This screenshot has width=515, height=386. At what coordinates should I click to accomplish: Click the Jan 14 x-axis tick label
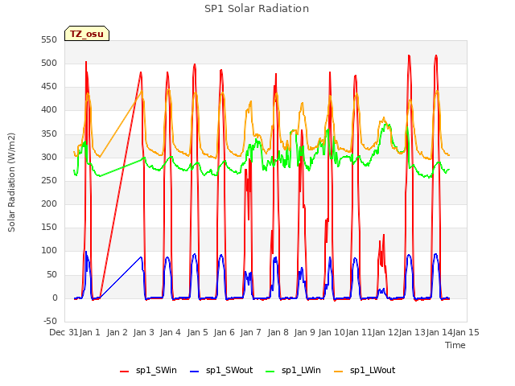(439, 332)
